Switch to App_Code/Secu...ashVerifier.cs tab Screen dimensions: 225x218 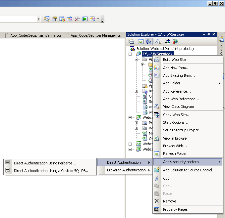(x=36, y=35)
